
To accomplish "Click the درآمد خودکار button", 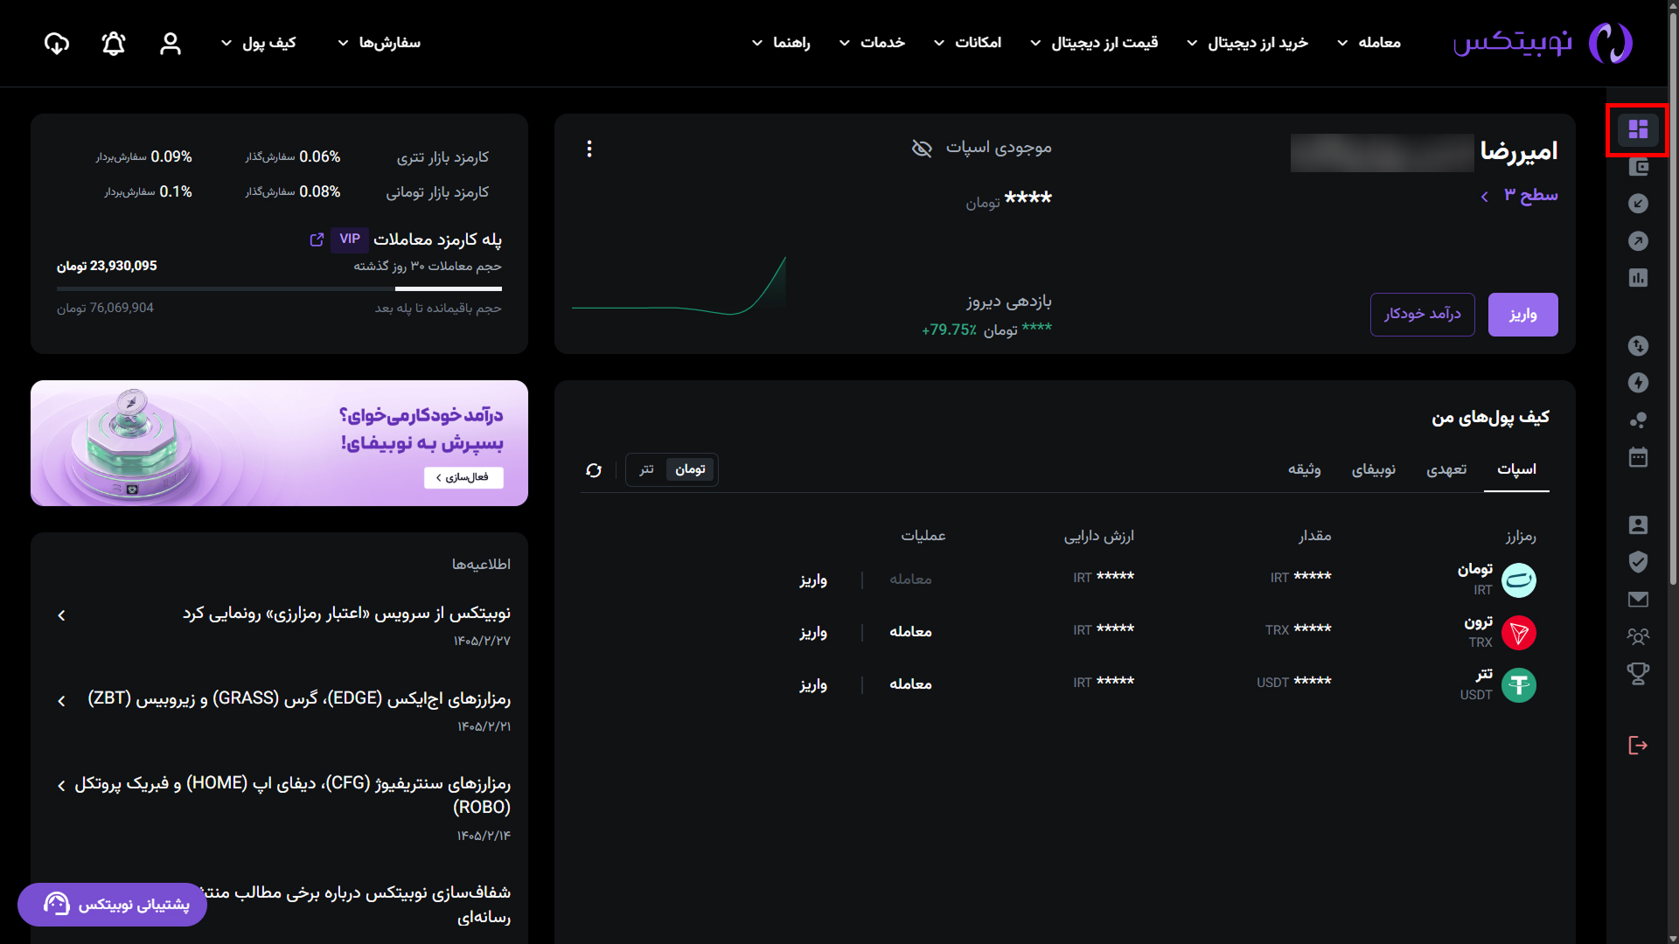I will click(1422, 315).
